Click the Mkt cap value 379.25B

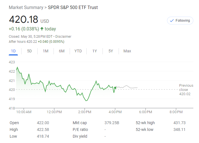tap(112, 123)
